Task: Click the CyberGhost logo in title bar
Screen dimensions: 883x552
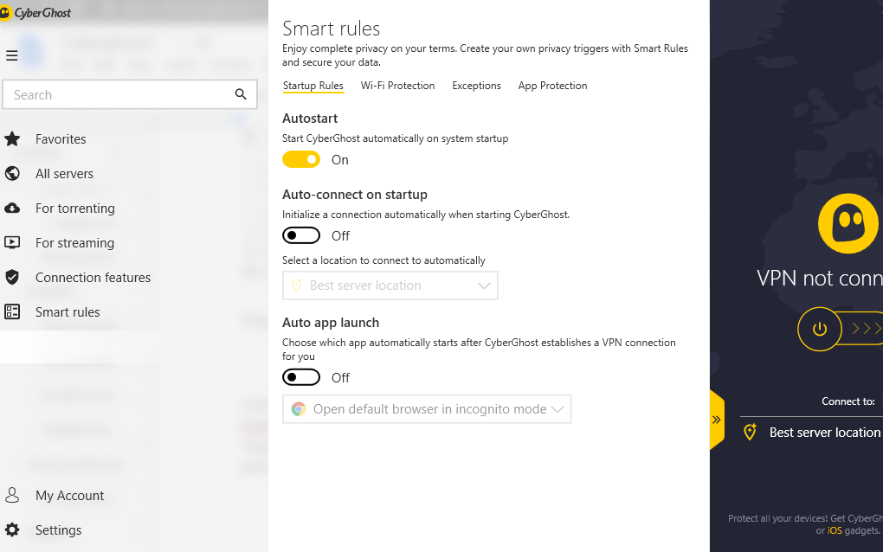Action: [36, 12]
